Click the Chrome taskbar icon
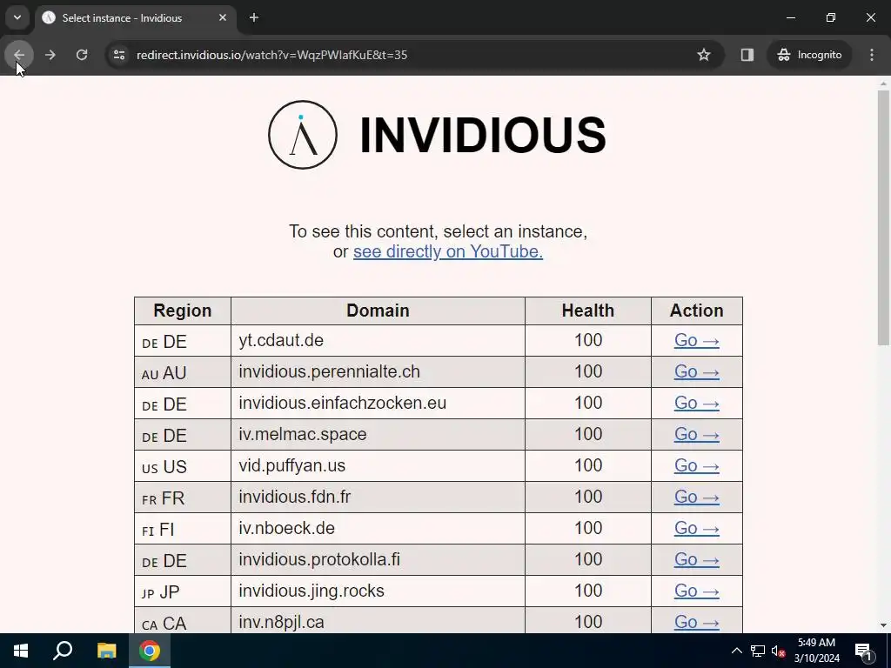This screenshot has width=891, height=668. tap(150, 651)
